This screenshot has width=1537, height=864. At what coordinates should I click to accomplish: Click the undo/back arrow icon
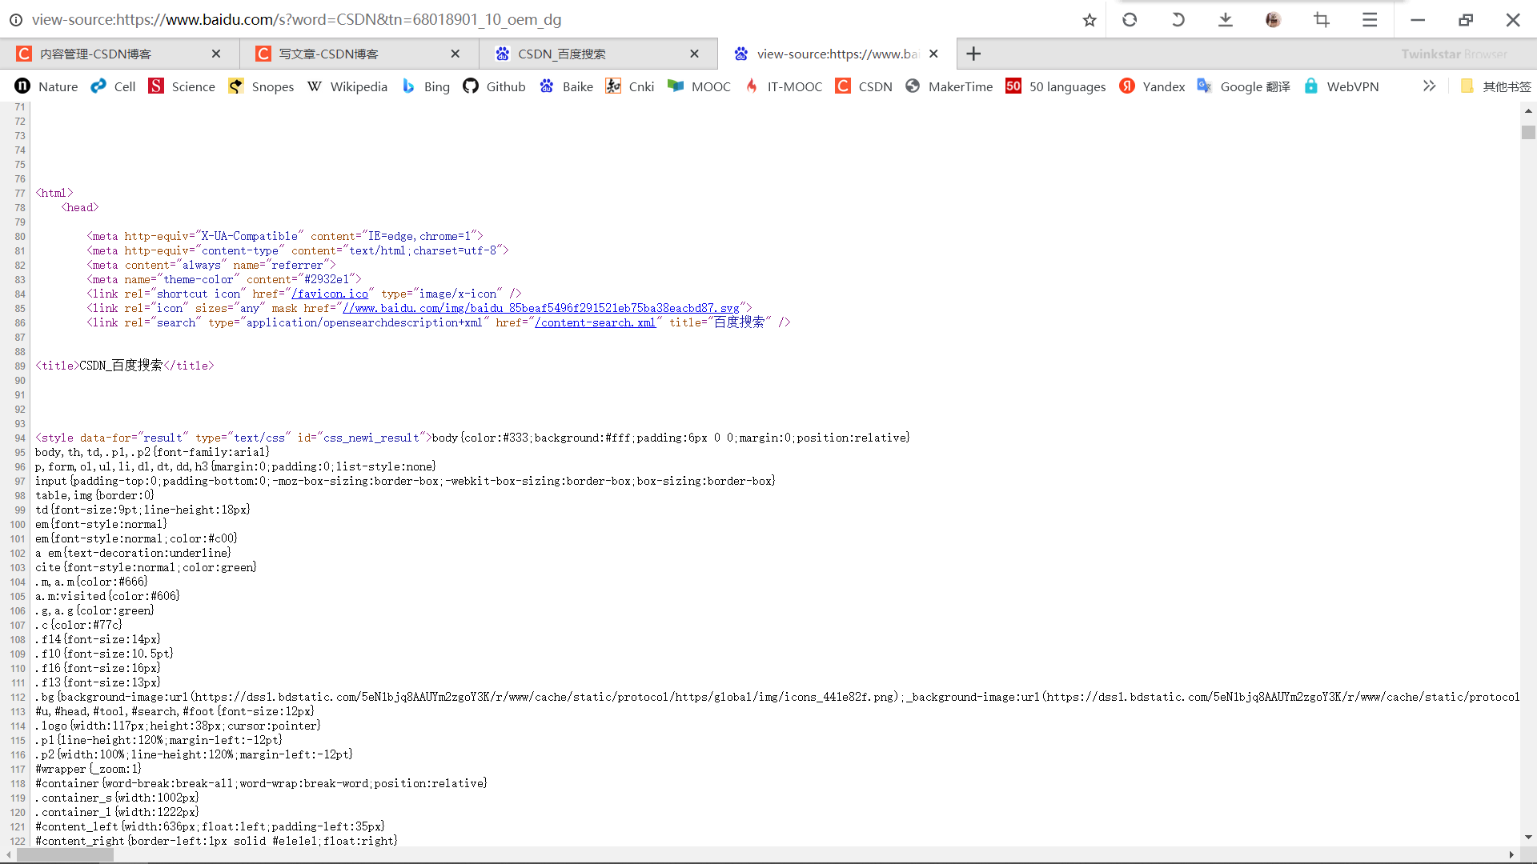(x=1178, y=20)
